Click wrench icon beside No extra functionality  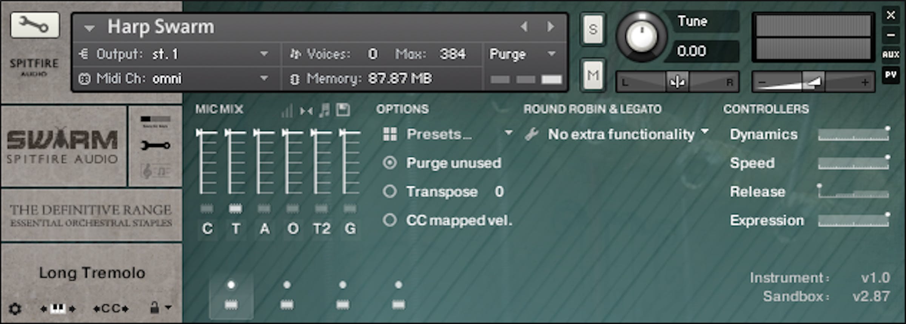click(x=532, y=134)
